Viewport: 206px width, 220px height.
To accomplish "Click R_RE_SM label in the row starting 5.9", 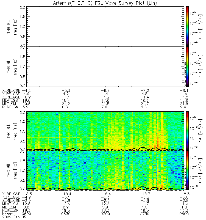I will tap(10, 107).
